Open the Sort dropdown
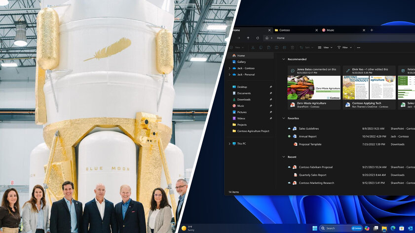This screenshot has height=233, width=415. click(x=306, y=48)
